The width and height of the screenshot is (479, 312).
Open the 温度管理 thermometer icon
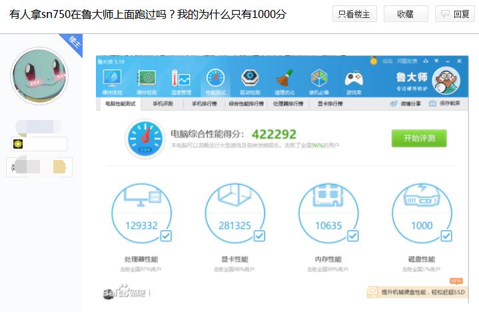[181, 77]
